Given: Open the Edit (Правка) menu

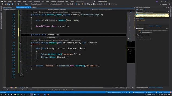Looking at the screenshot, I should pyautogui.click(x=10, y=1).
